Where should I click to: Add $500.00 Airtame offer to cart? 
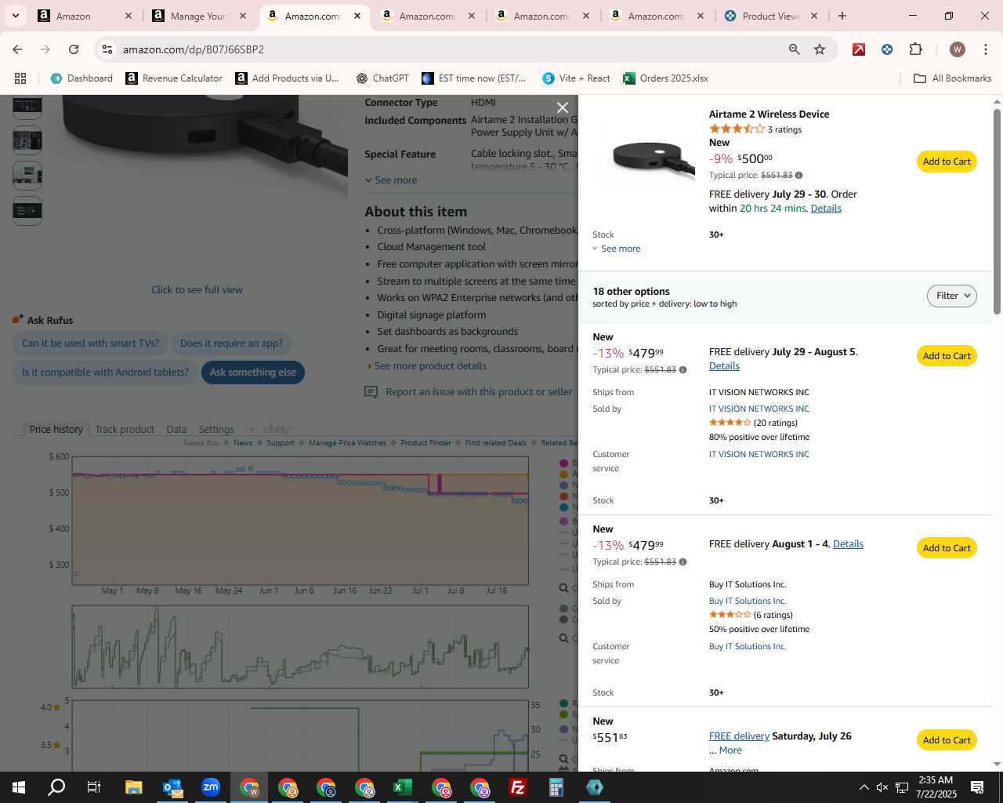947,162
